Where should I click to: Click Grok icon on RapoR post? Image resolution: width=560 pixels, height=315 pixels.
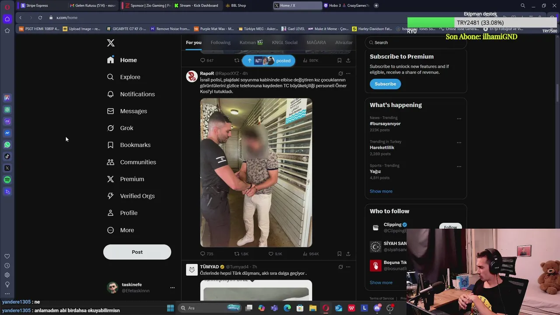[340, 73]
